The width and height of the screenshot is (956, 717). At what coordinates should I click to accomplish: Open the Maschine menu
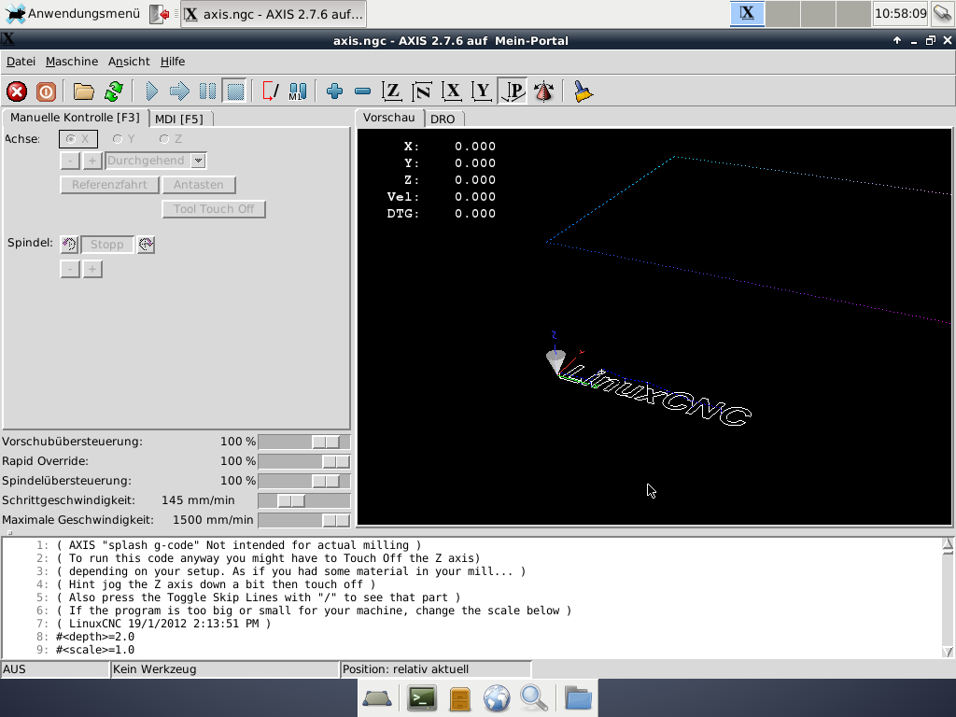(72, 62)
